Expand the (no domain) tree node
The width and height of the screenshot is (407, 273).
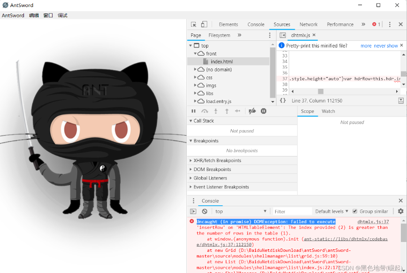195,70
